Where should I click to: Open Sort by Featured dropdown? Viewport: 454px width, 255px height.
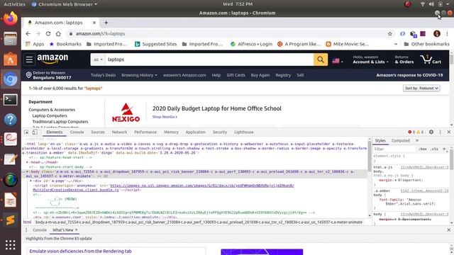[x=421, y=88]
